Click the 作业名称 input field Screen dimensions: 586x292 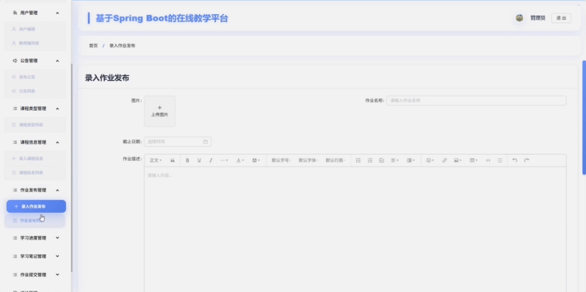476,101
